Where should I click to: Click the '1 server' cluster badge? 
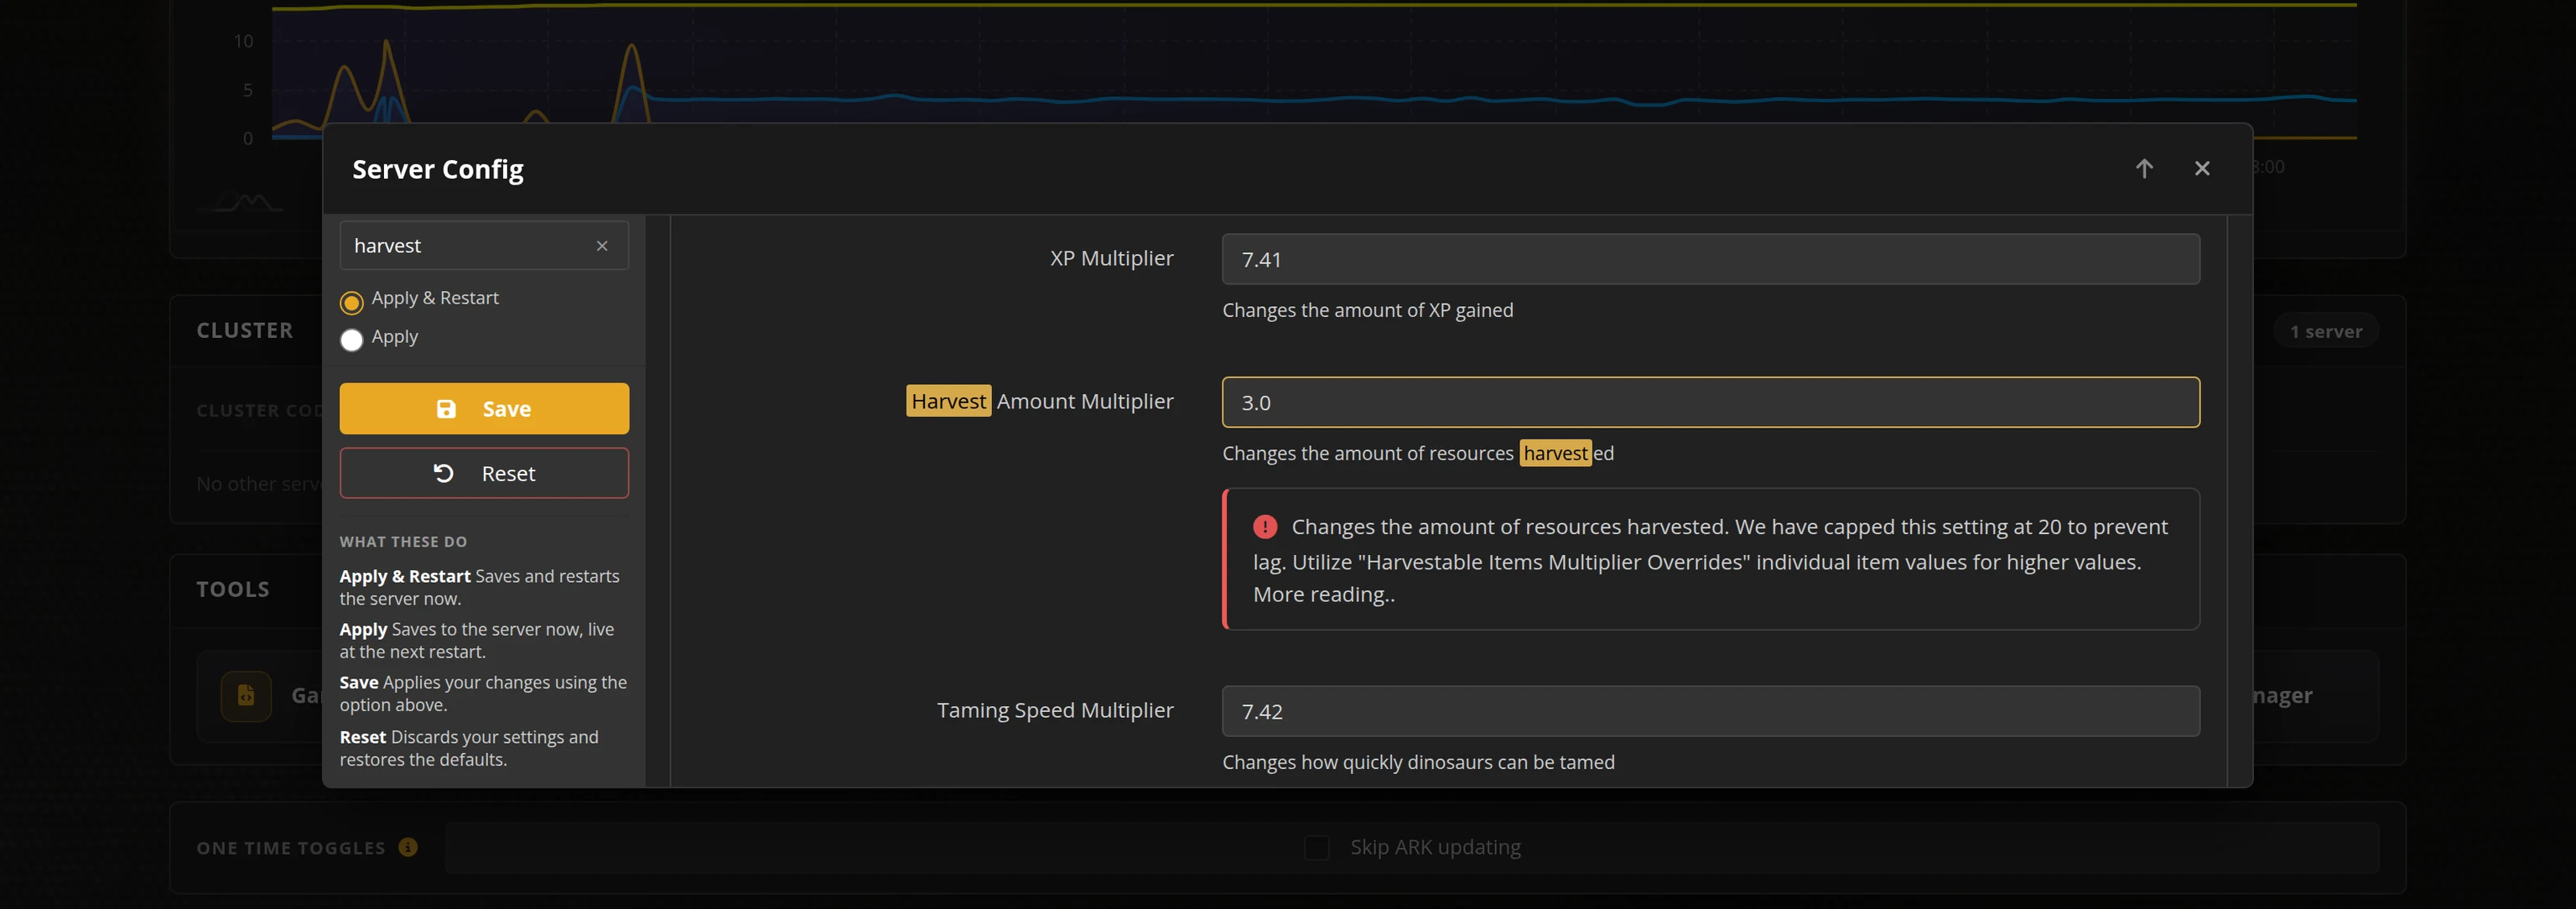pos(2326,331)
